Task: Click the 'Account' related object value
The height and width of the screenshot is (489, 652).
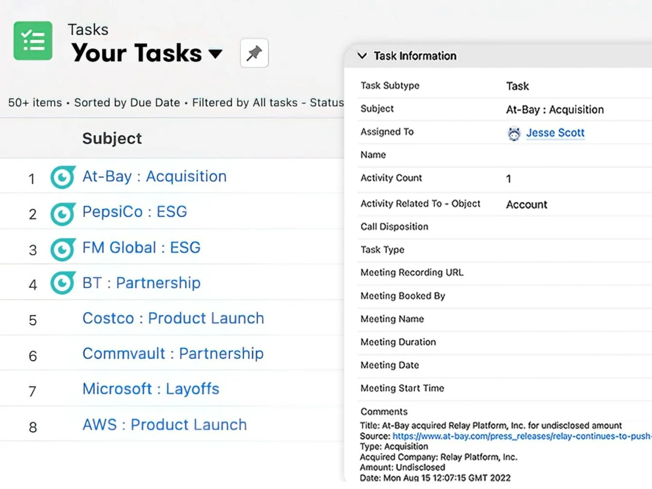Action: (x=526, y=204)
